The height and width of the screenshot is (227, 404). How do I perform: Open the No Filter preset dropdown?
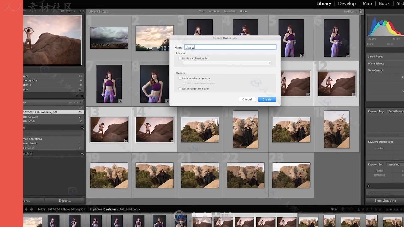tap(350, 12)
